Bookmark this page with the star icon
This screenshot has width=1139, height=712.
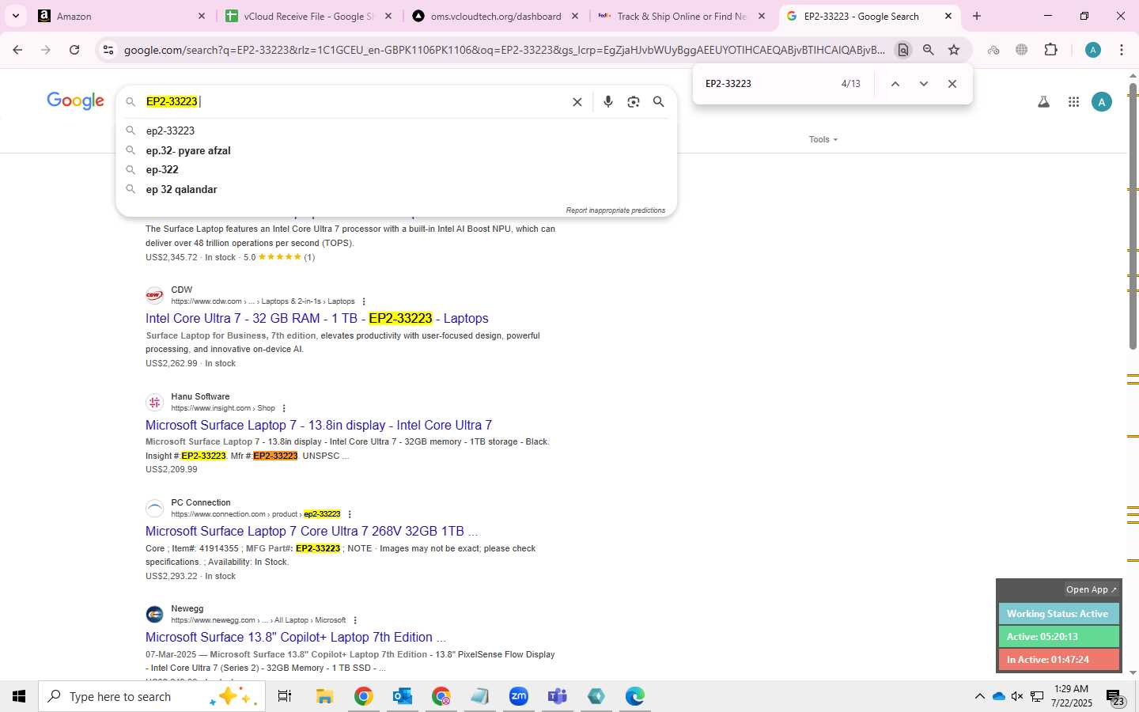(954, 50)
